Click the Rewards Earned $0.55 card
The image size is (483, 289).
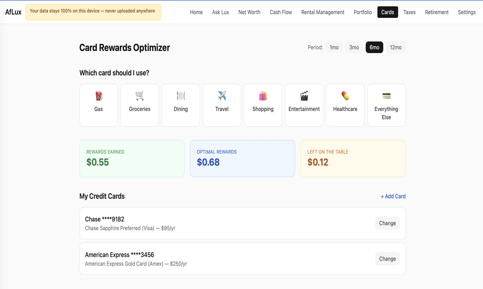click(132, 159)
